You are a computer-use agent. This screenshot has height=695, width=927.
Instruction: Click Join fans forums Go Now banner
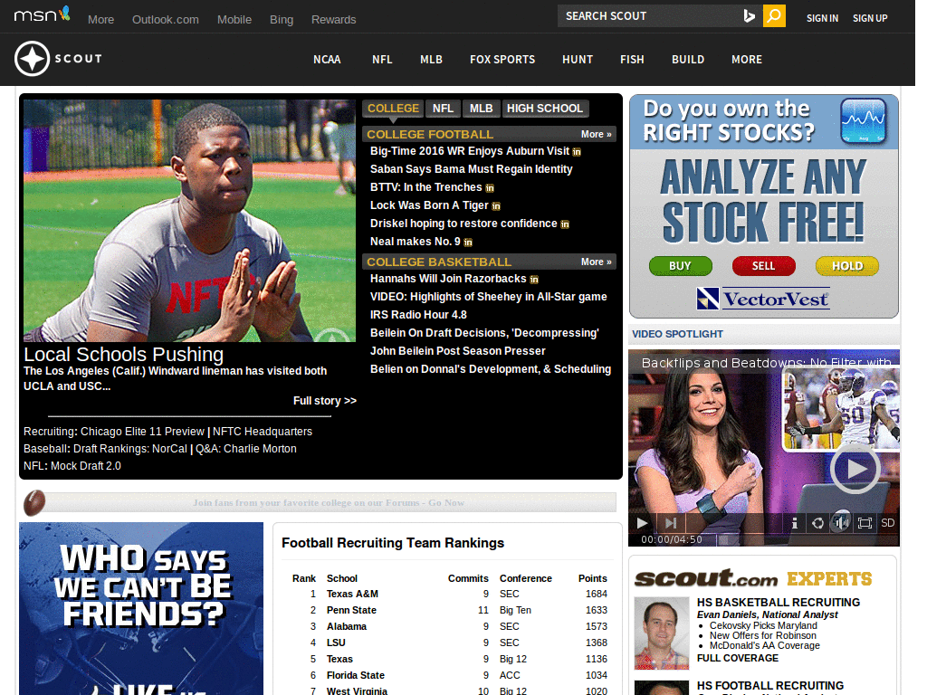click(x=329, y=503)
